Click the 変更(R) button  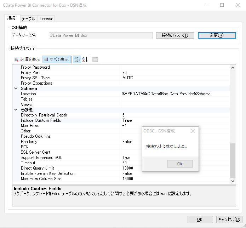pos(217,35)
